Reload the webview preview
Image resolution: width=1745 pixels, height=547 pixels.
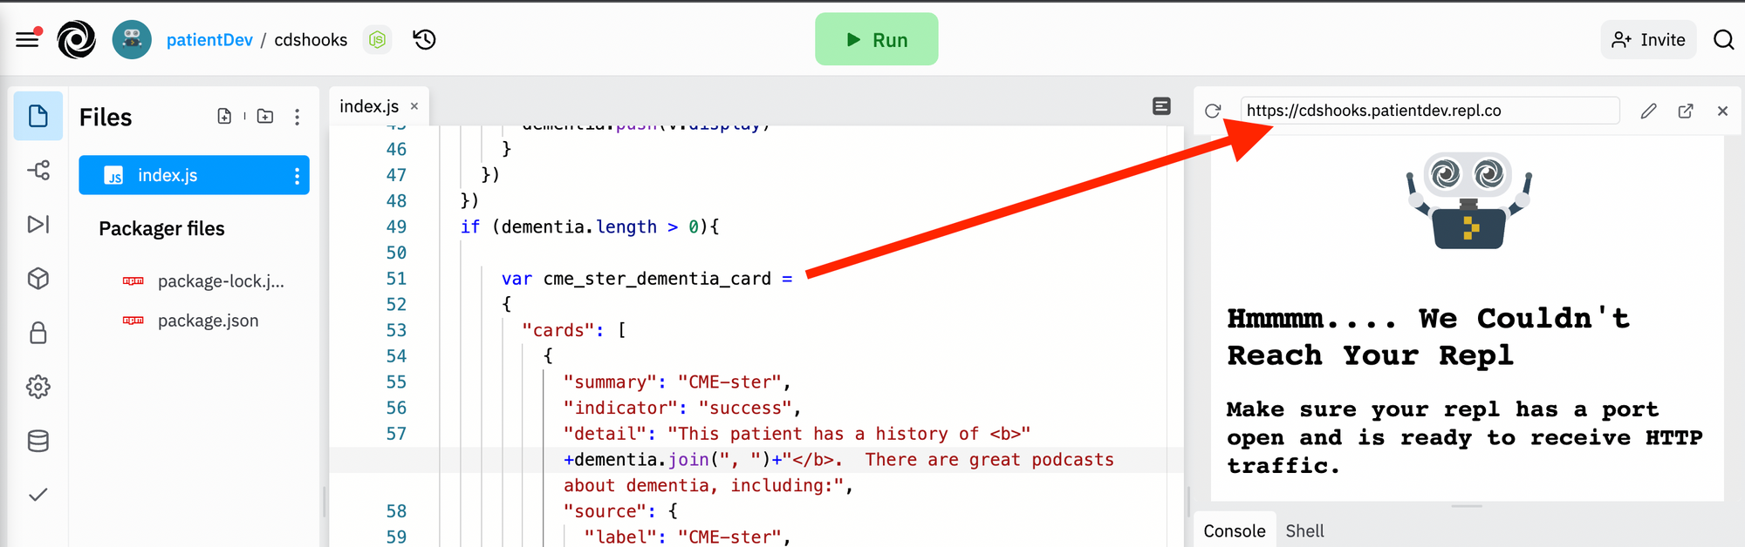[1213, 111]
